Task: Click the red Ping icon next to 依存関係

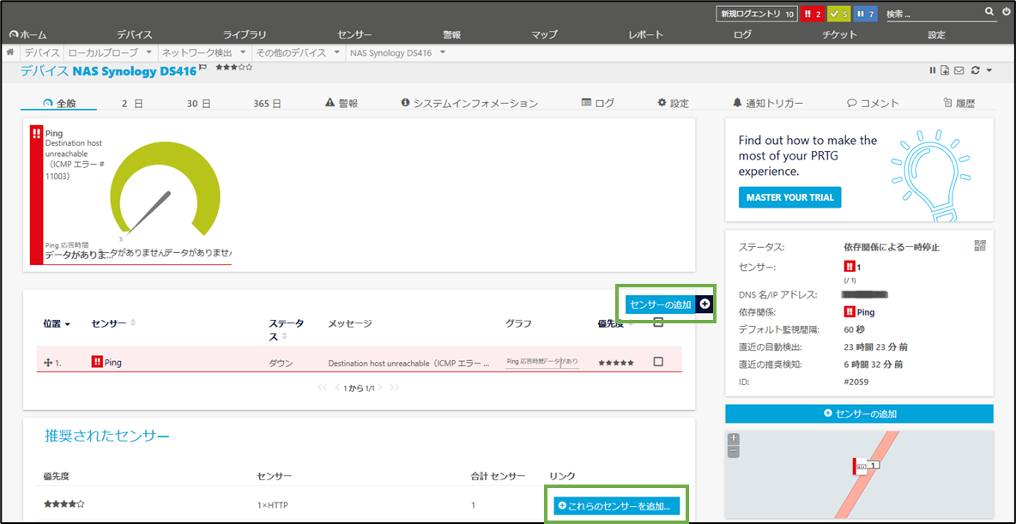Action: point(850,311)
